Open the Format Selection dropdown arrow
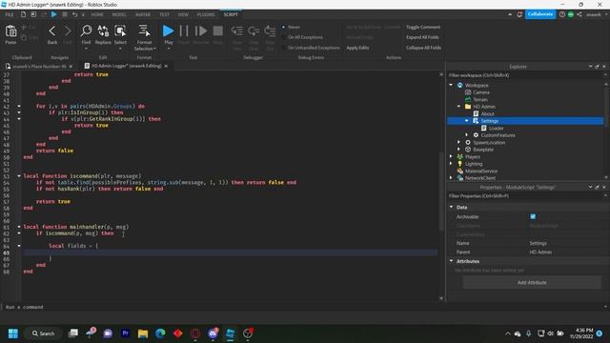Screen dimensions: 610x343 (154, 49)
